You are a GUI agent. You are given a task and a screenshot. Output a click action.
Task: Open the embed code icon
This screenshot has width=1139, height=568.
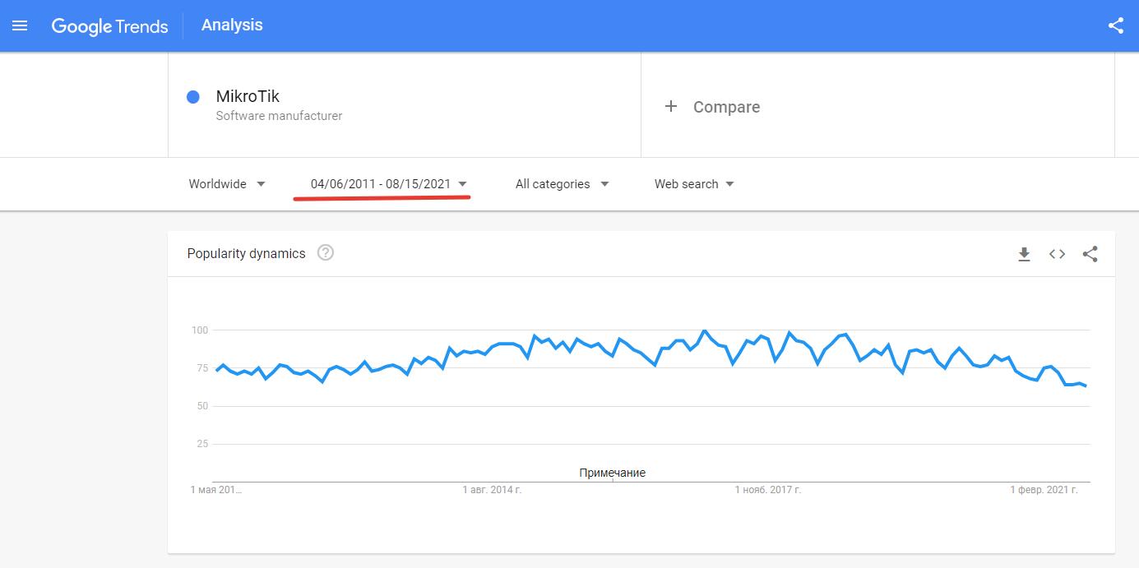pyautogui.click(x=1057, y=254)
